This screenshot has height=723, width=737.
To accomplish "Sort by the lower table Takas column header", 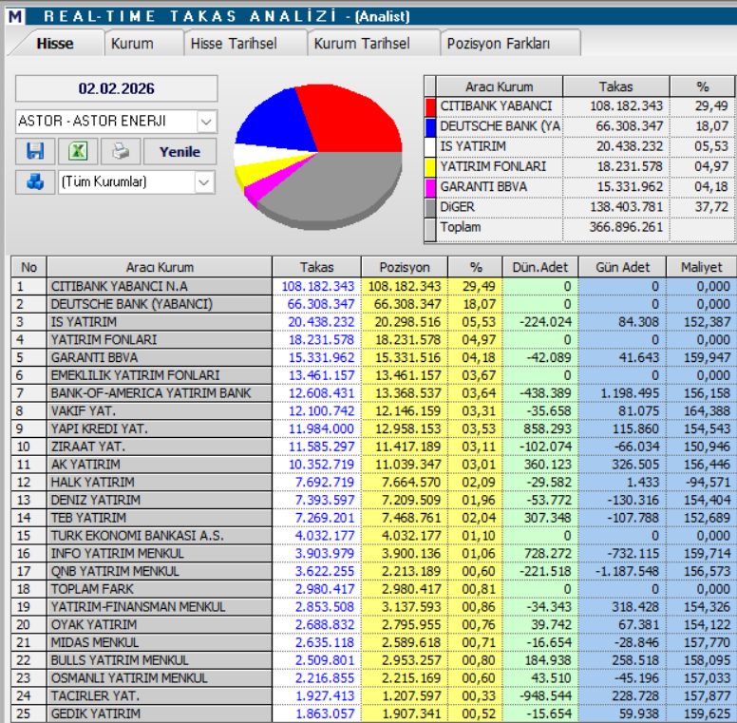I will (317, 267).
